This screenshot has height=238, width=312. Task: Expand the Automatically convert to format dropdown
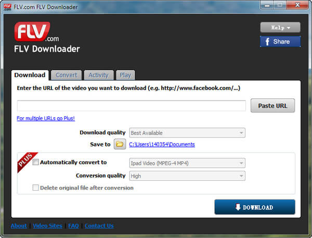(x=187, y=163)
